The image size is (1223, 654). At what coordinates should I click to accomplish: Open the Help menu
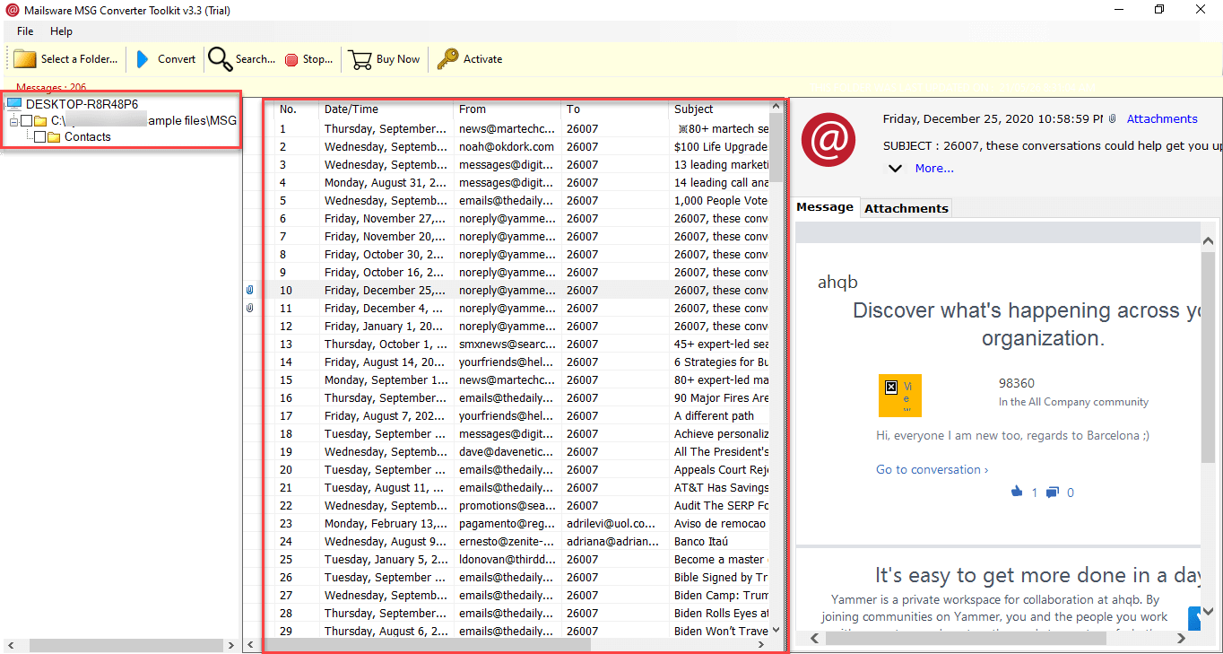61,31
